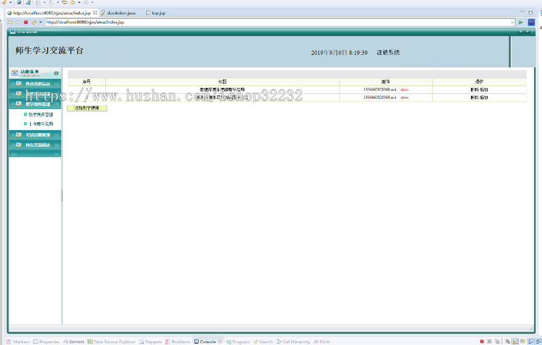The width and height of the screenshot is (542, 345).
Task: Open forward navigation history dropdown in toolbar
Action: pos(92,2)
